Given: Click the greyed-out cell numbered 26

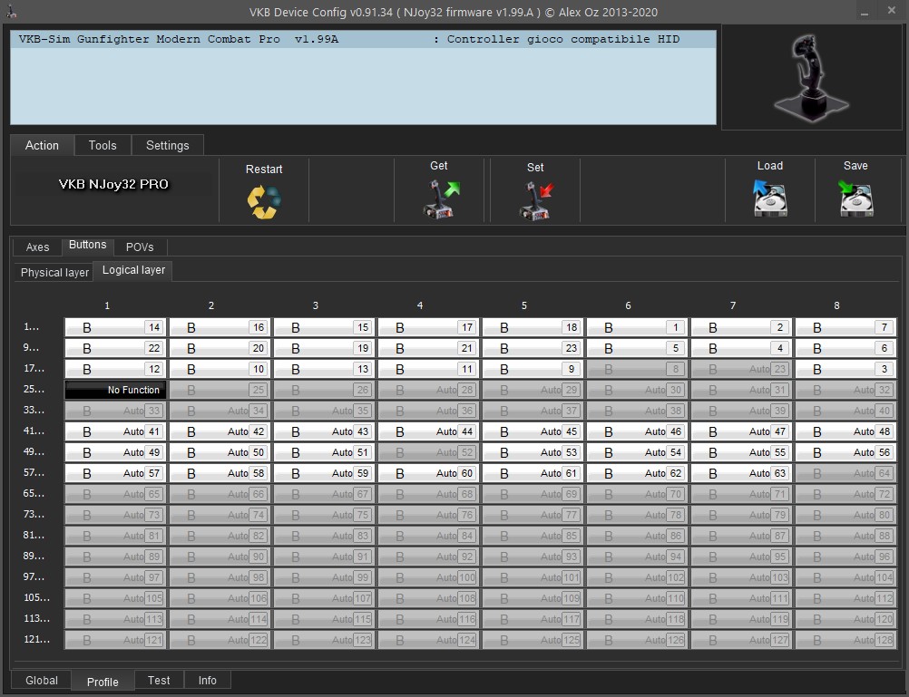Looking at the screenshot, I should [324, 390].
